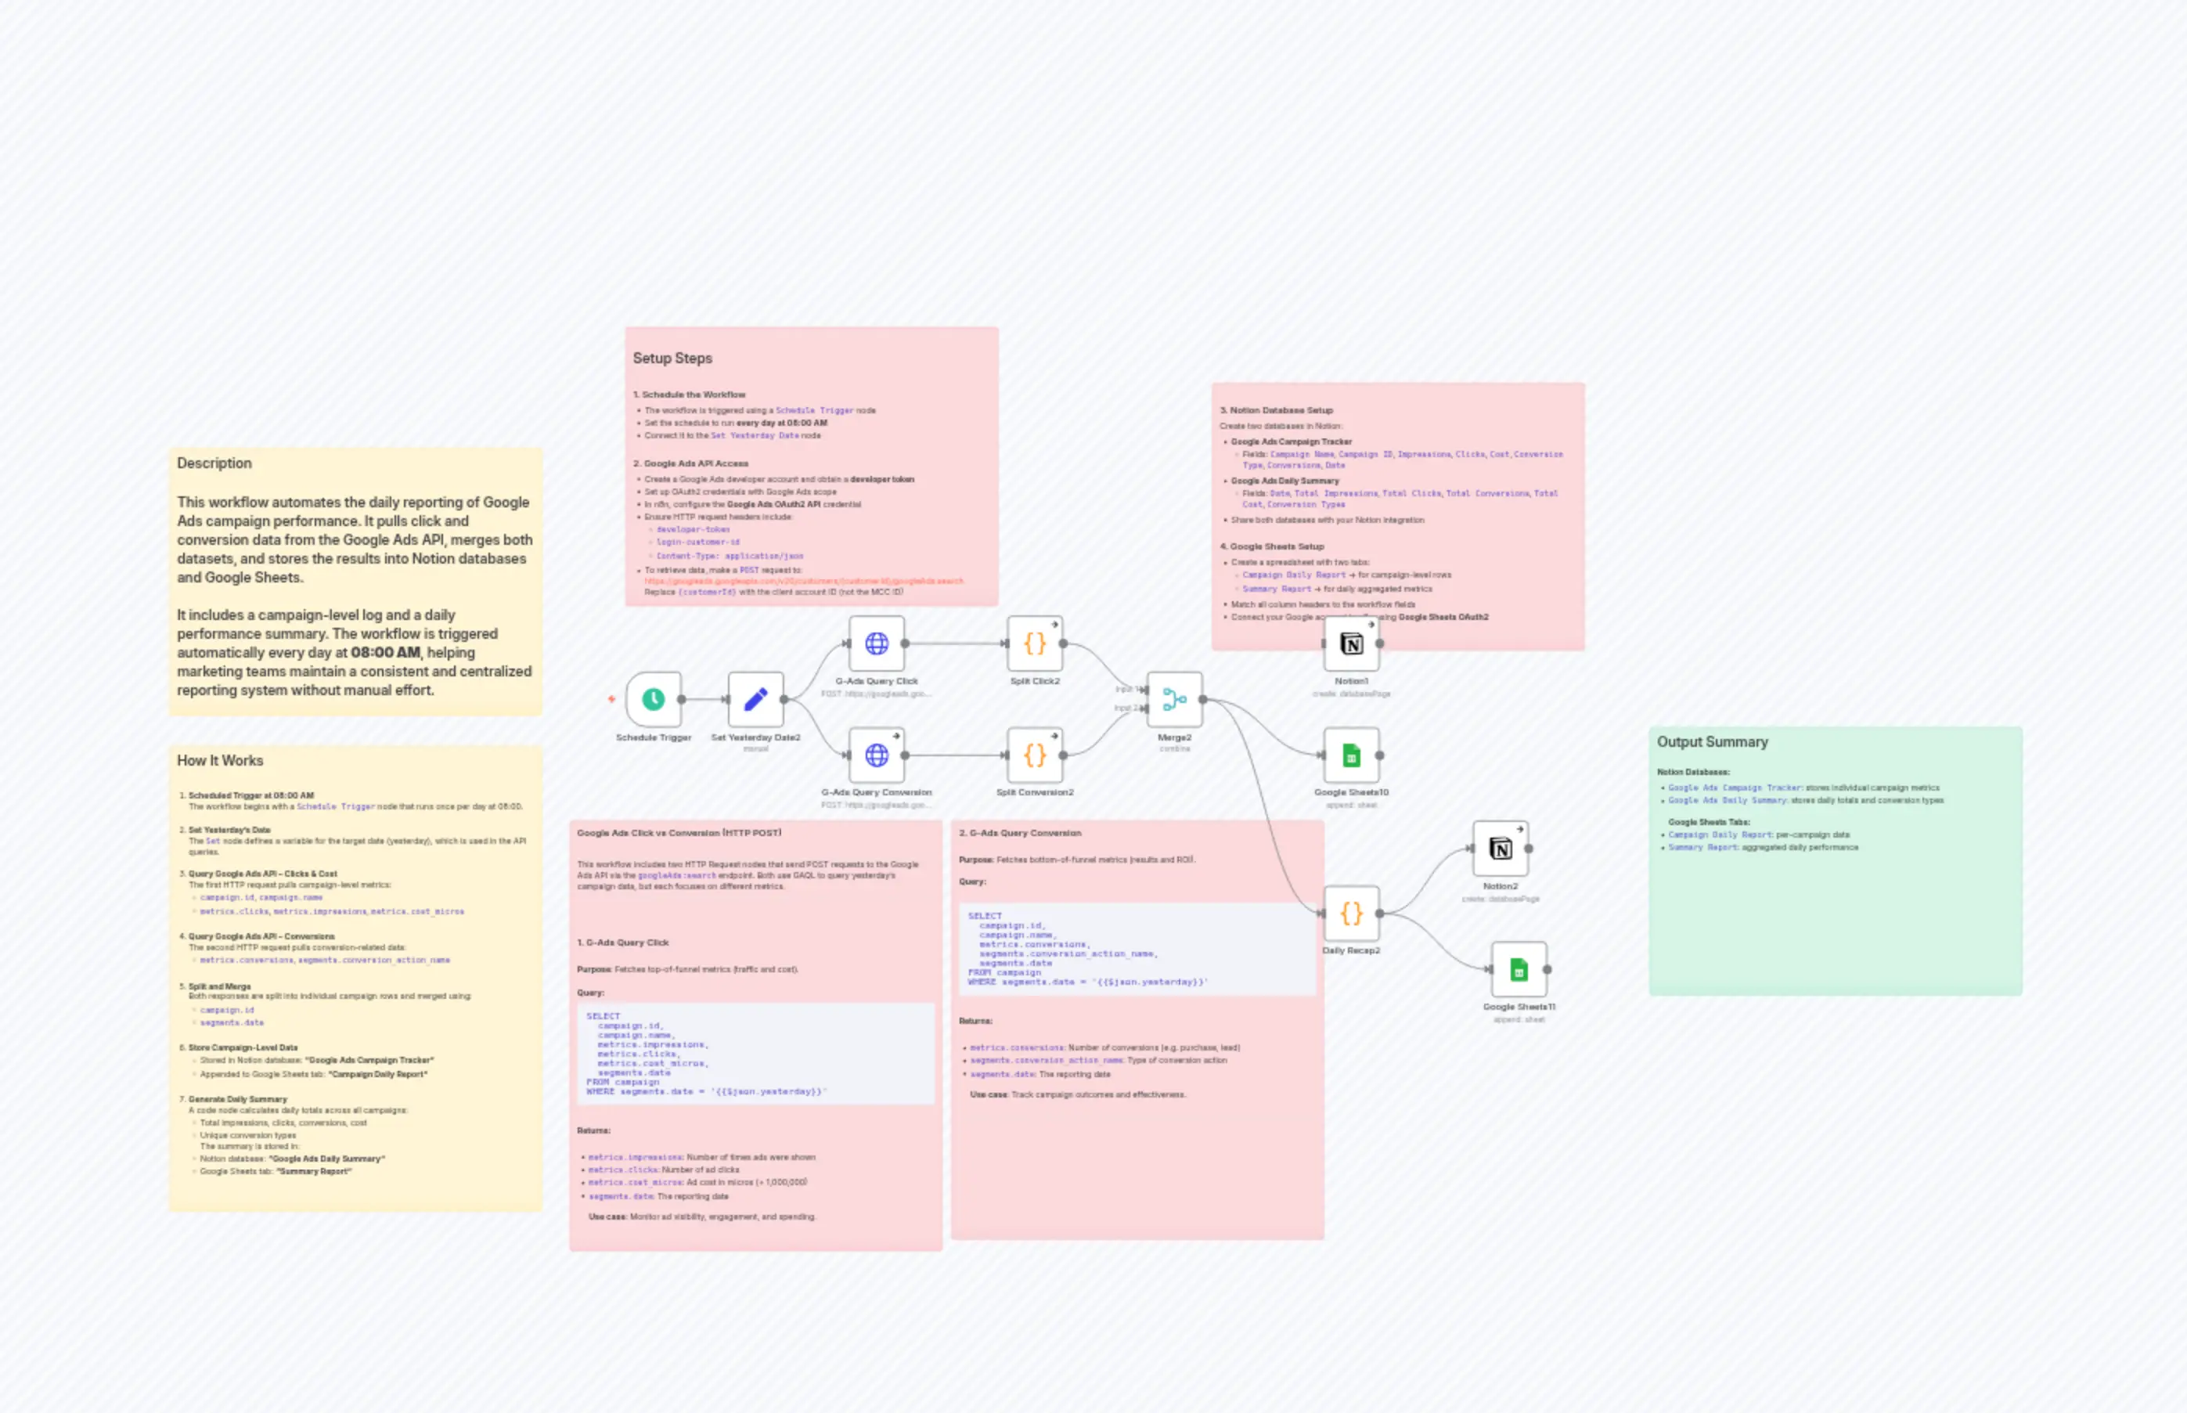Screen dimensions: 2187x1413
Task: Select the G-Ads Query Conversion globe node
Action: tap(876, 755)
